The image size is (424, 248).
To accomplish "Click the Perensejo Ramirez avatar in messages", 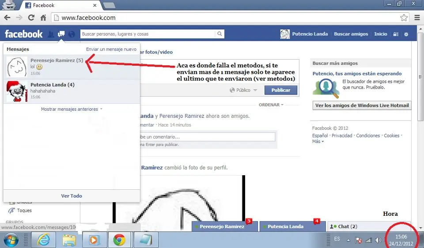I will click(x=17, y=67).
